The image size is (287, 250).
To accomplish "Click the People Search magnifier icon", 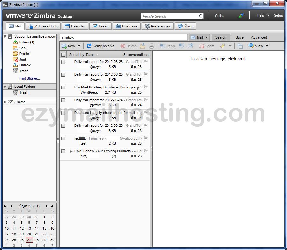I will click(x=201, y=16).
